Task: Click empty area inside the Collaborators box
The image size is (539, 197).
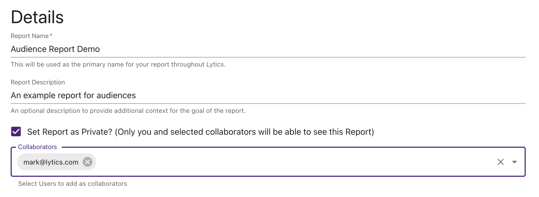Action: click(293, 162)
